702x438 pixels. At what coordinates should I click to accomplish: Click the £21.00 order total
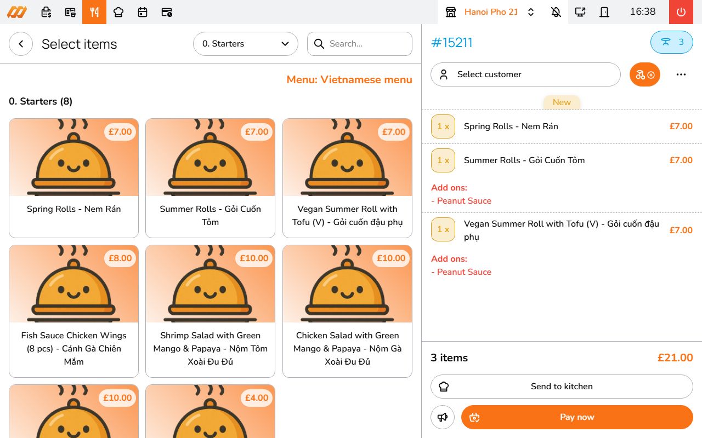coord(675,358)
